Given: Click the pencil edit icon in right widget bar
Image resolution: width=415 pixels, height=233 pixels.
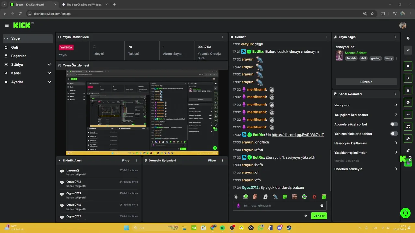Looking at the screenshot, I should [408, 50].
